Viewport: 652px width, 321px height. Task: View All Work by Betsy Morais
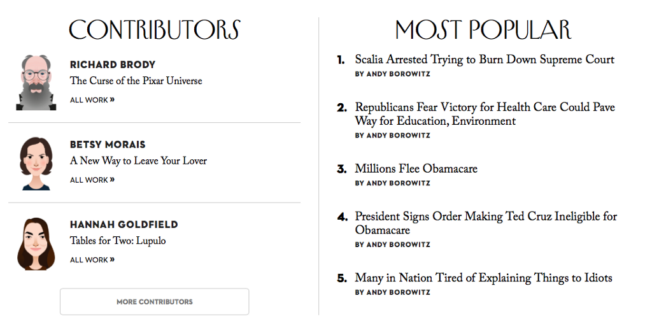(92, 180)
